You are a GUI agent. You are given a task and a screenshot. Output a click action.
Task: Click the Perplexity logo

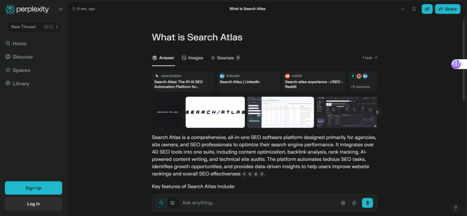(x=27, y=9)
